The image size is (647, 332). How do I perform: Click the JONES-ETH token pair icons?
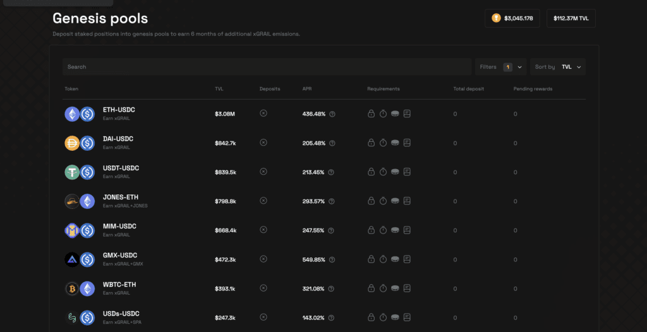[x=80, y=201]
